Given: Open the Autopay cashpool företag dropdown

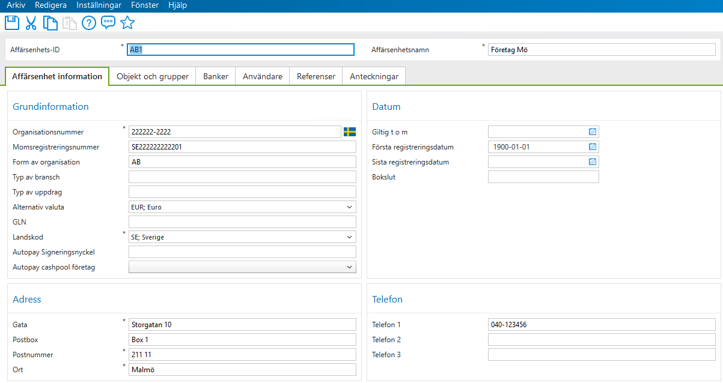Looking at the screenshot, I should tap(350, 267).
